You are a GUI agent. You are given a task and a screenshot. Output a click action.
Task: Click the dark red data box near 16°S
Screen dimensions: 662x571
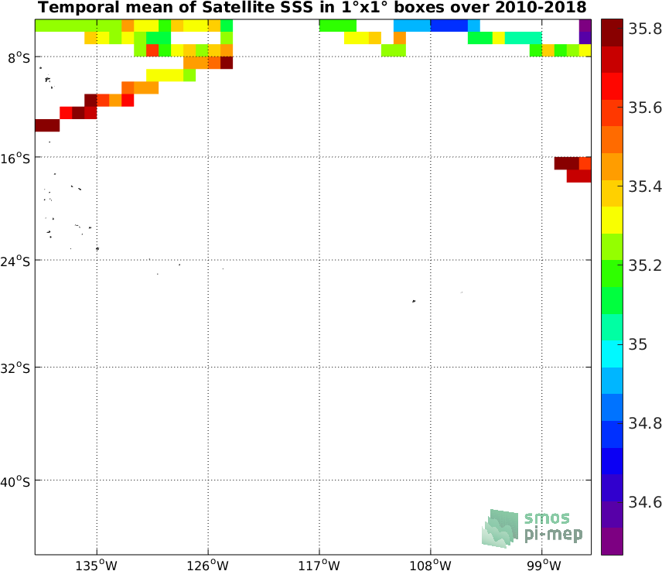567,163
